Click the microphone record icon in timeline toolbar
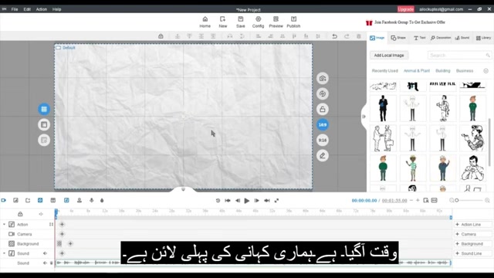494x278 pixels. 91,200
